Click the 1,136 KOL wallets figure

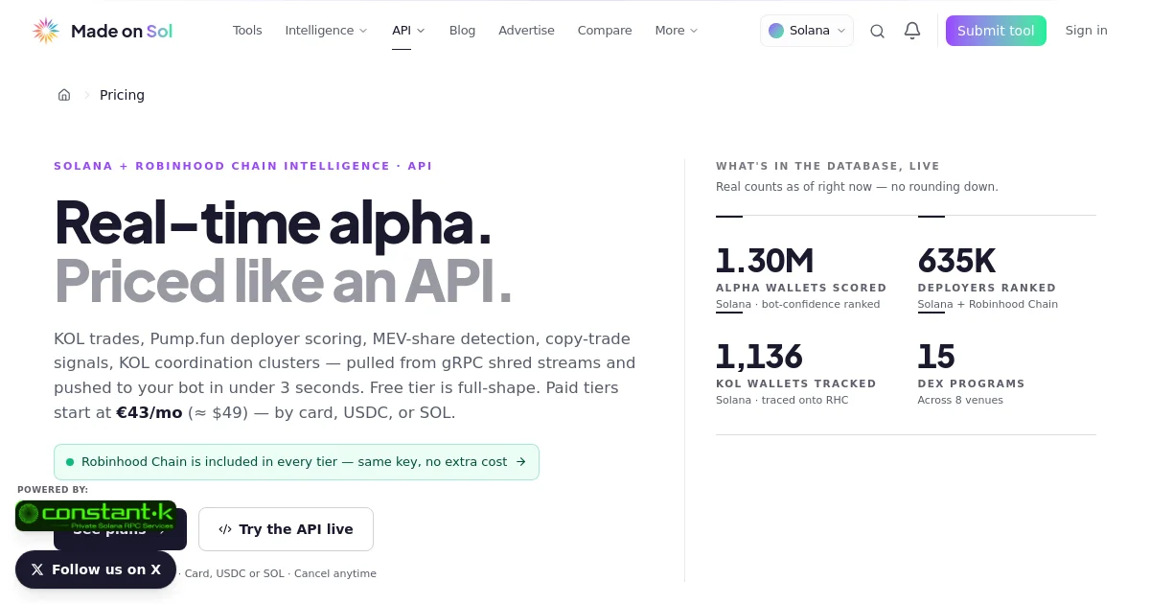759,357
